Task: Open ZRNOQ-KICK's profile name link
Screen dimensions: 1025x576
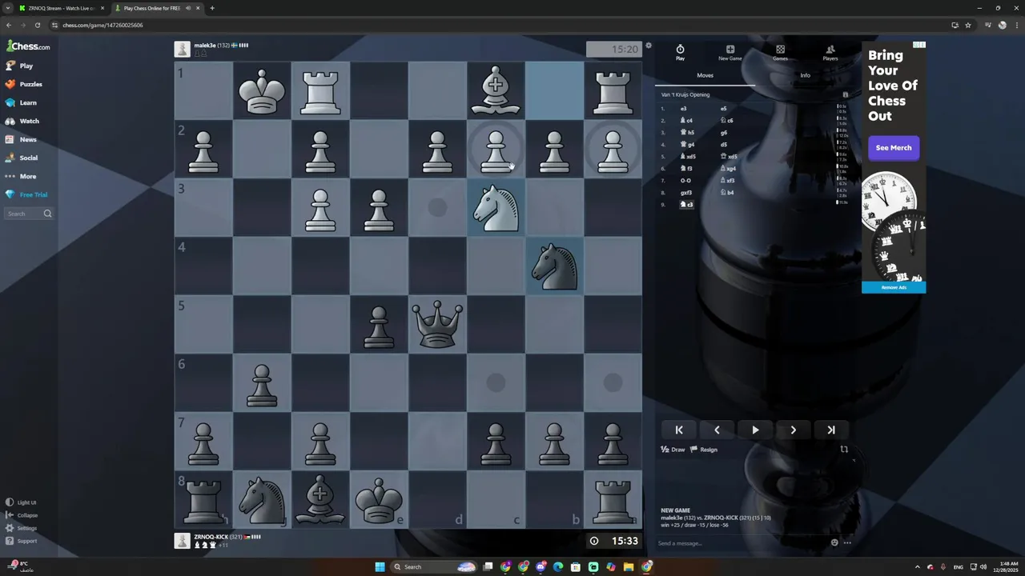Action: click(x=211, y=537)
